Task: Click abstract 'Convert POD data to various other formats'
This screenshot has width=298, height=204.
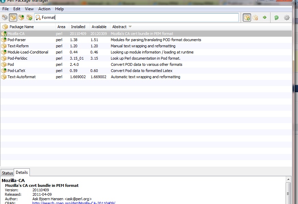Action: click(146, 64)
